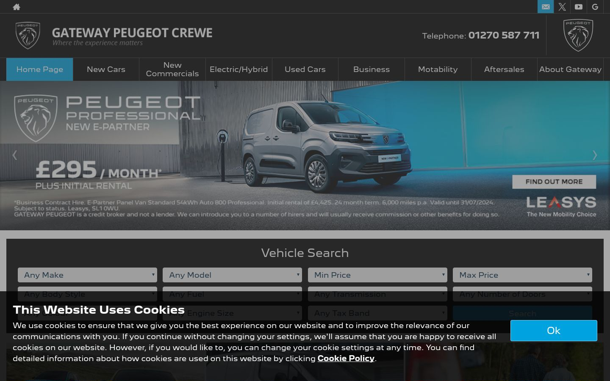Call link for telephone 01270 587 711
The image size is (610, 381).
504,35
